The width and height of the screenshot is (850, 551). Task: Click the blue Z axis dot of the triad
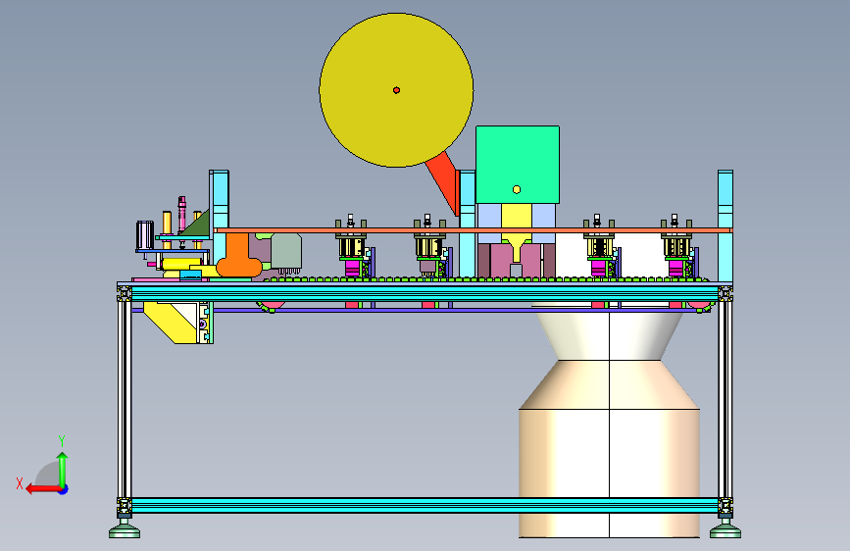64,489
